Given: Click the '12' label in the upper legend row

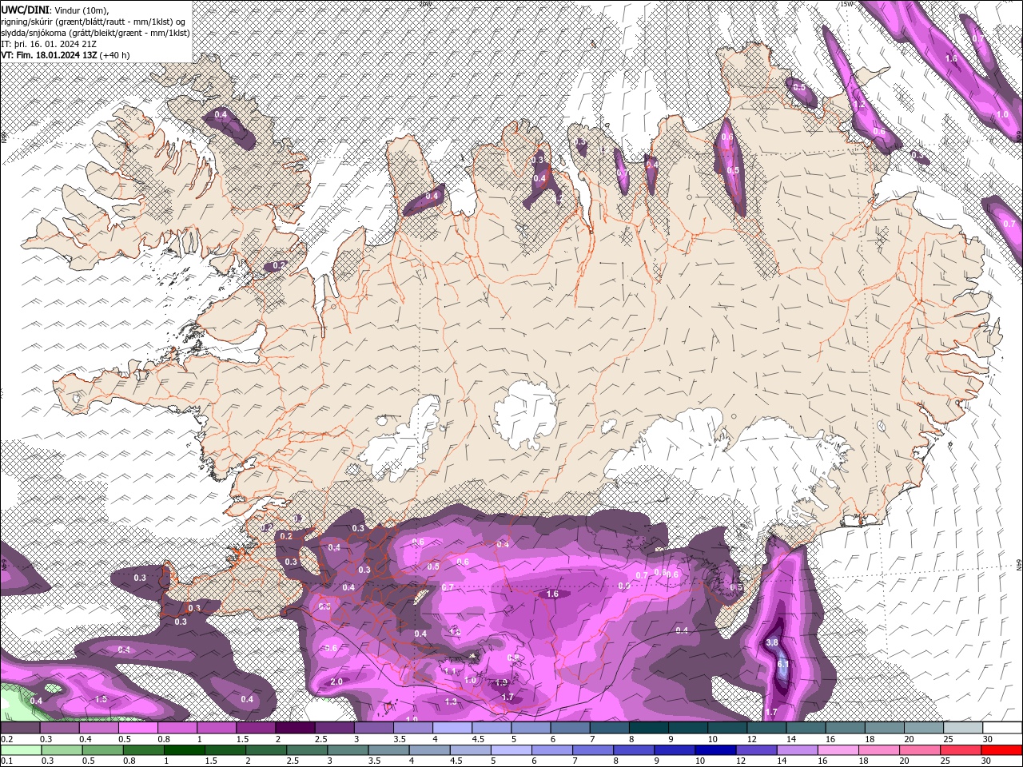Looking at the screenshot, I should [x=750, y=739].
